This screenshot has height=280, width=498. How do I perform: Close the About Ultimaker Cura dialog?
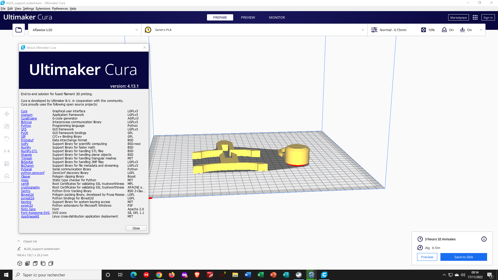point(136,228)
